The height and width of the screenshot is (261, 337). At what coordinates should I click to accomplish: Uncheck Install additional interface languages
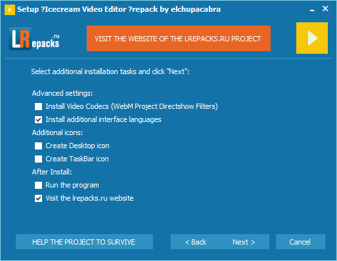tap(38, 119)
